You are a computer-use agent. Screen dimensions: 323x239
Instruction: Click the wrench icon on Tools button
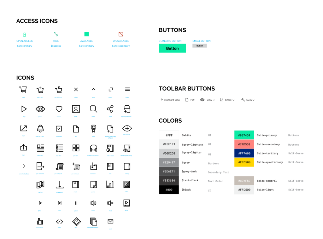(x=243, y=100)
